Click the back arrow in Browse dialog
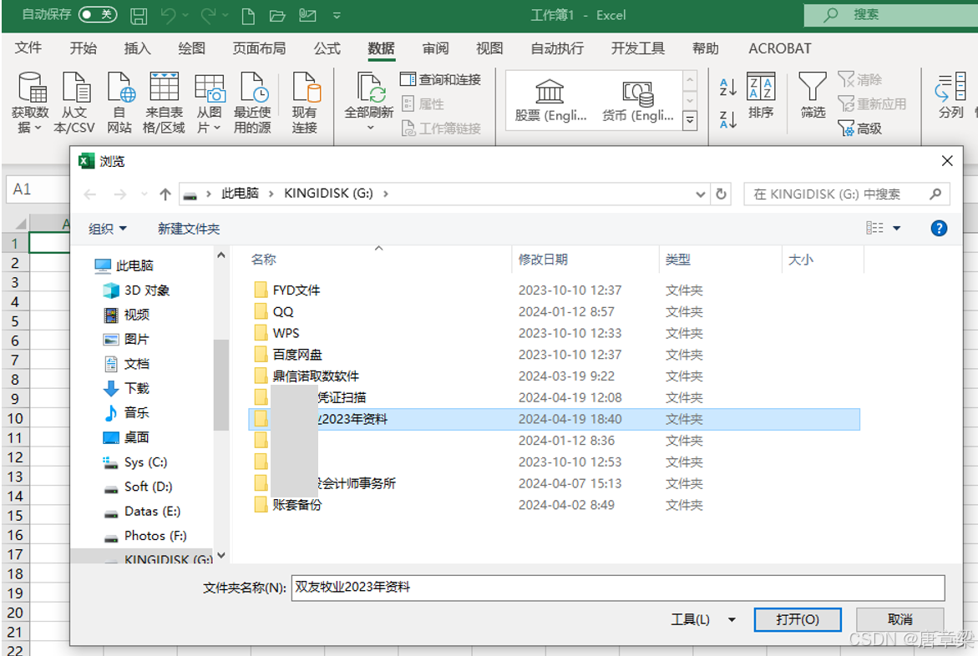The width and height of the screenshot is (978, 656). click(x=90, y=194)
